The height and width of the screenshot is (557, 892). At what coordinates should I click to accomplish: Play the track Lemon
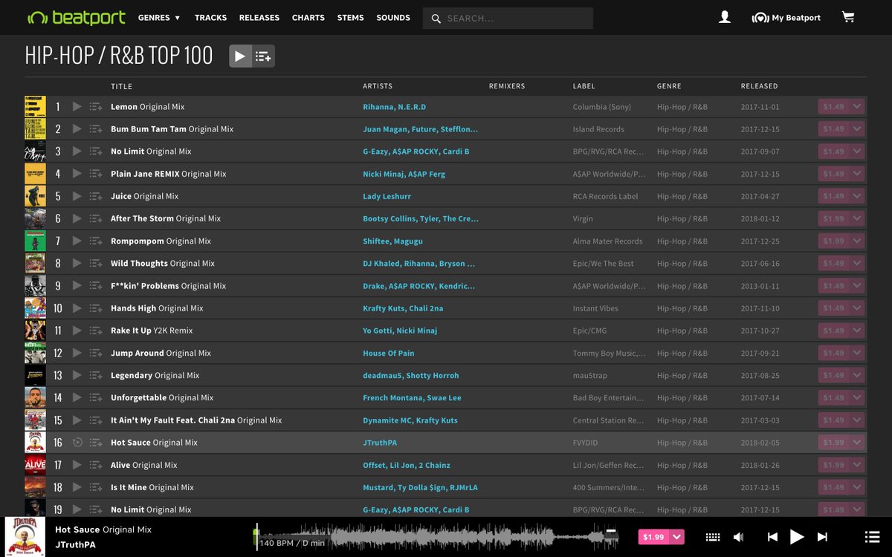click(77, 106)
